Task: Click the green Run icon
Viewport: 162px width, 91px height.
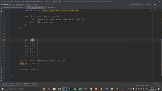Action: tap(144, 5)
